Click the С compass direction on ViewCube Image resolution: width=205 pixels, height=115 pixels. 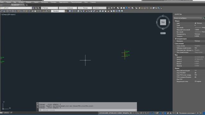pos(163,16)
